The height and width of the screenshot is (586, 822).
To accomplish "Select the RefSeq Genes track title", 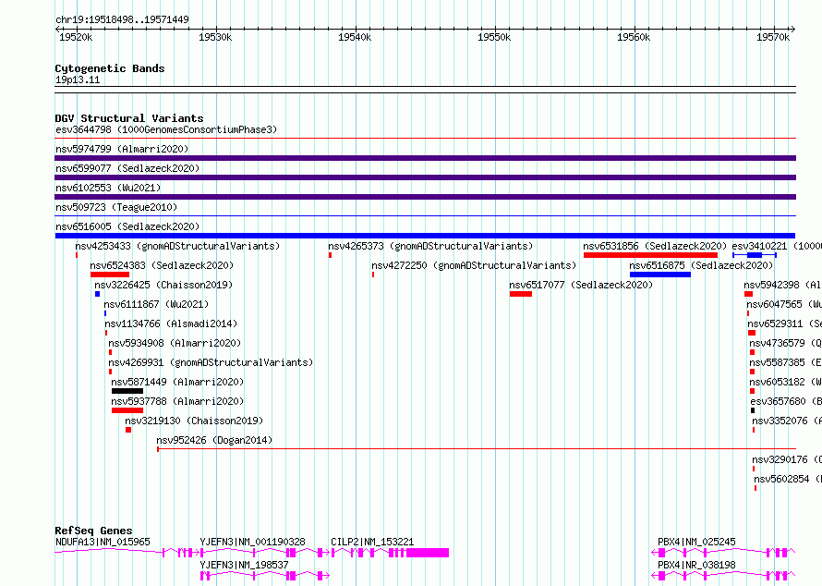I will click(x=93, y=531).
